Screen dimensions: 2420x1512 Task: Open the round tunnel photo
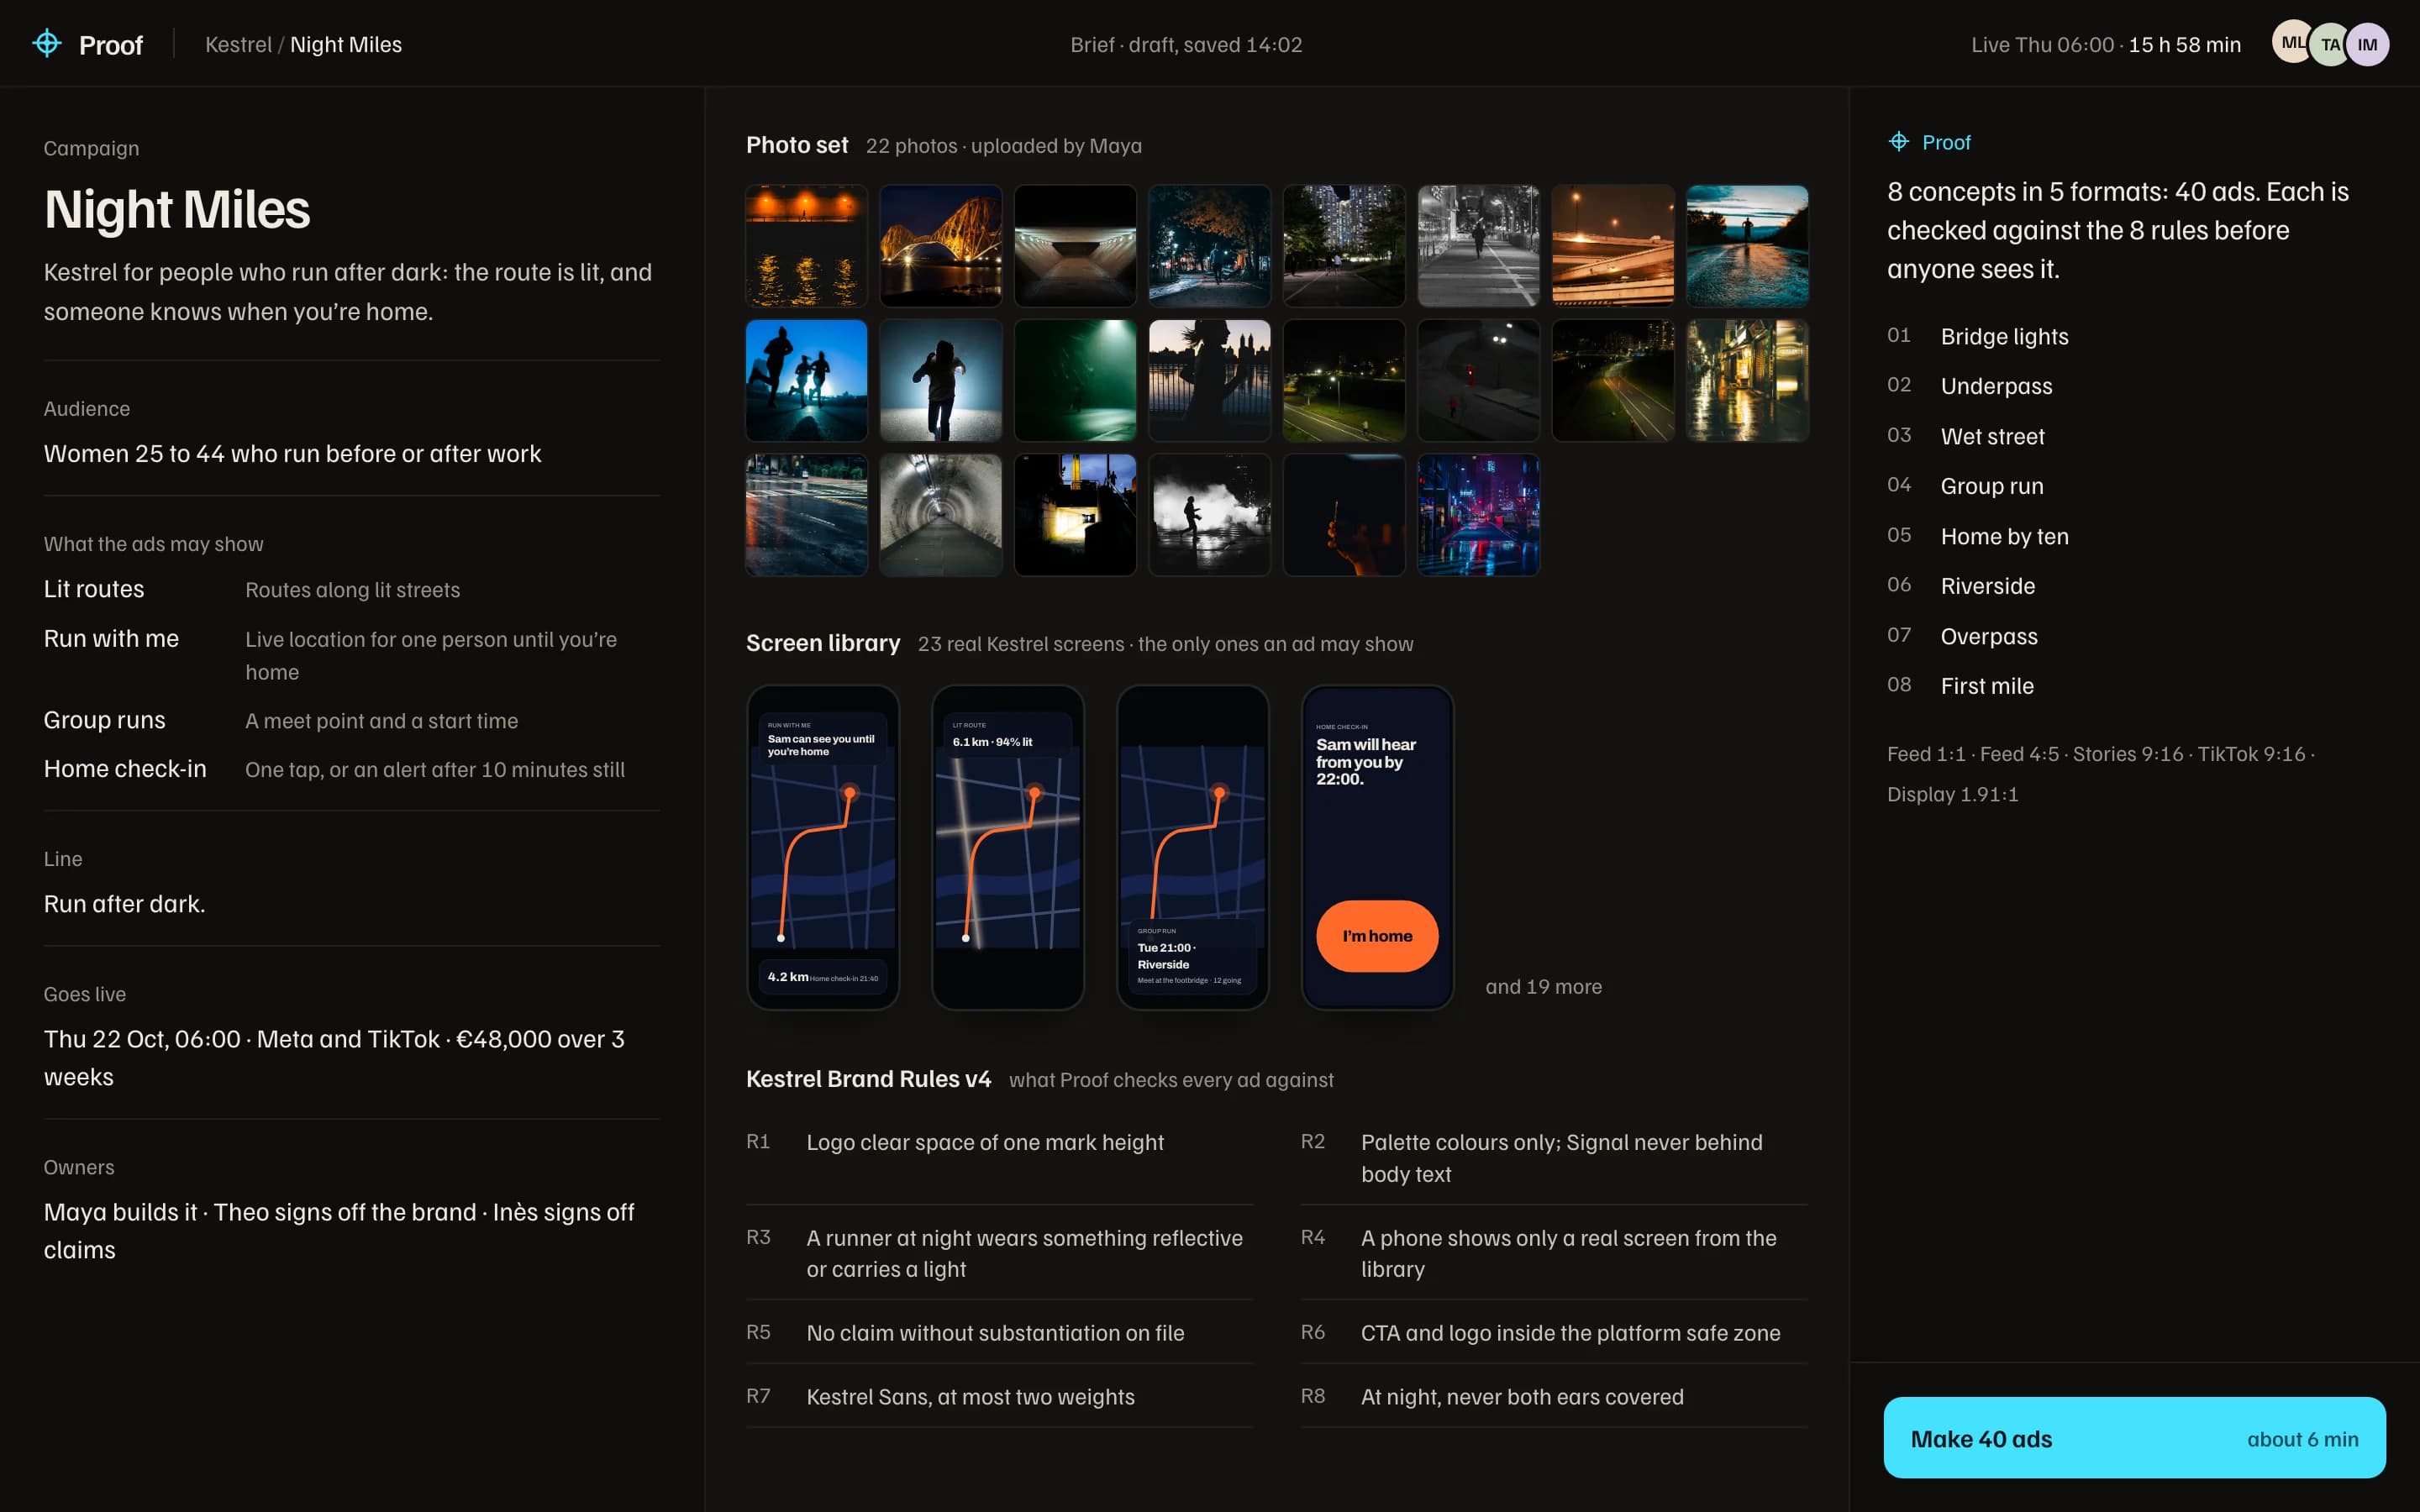click(940, 514)
